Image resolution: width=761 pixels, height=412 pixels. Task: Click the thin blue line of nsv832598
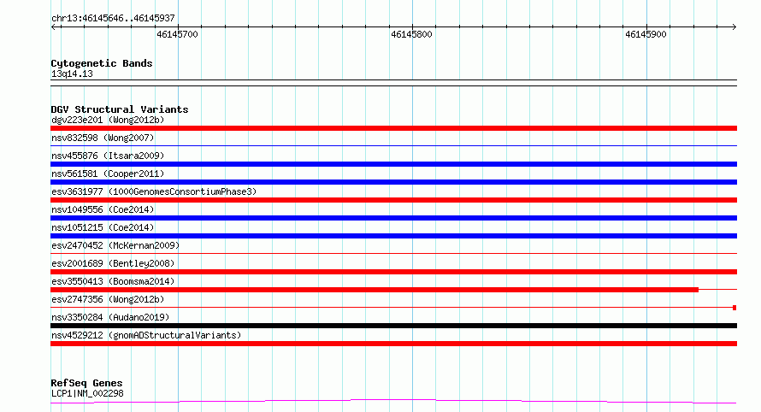(x=393, y=145)
